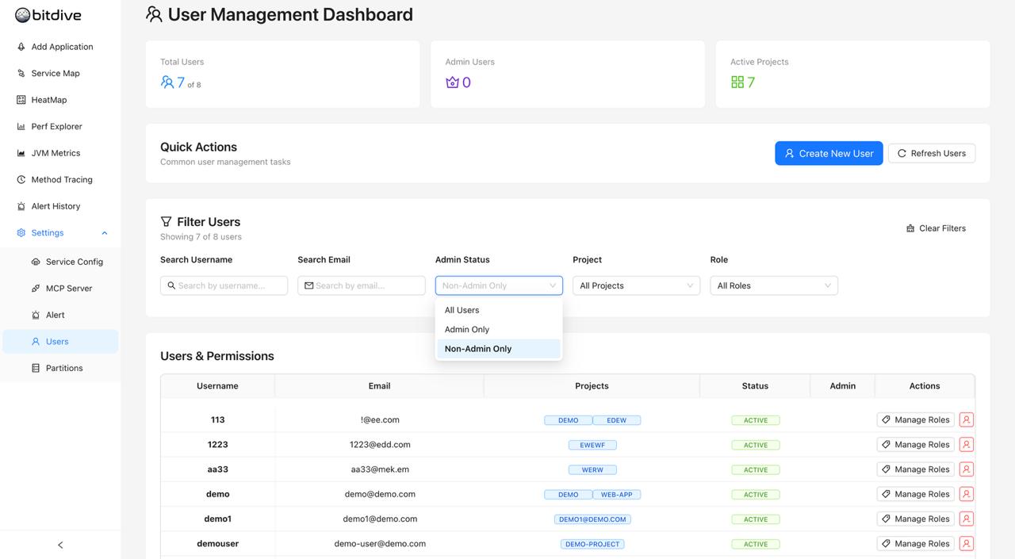Click the Service Map icon in sidebar
1015x559 pixels.
(x=21, y=73)
